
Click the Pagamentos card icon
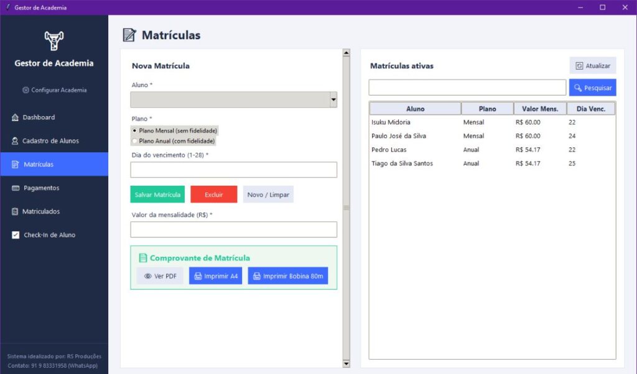[x=16, y=188]
